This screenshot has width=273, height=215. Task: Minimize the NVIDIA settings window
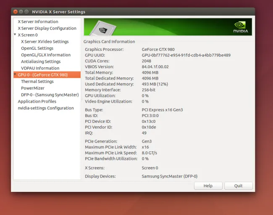pos(21,12)
